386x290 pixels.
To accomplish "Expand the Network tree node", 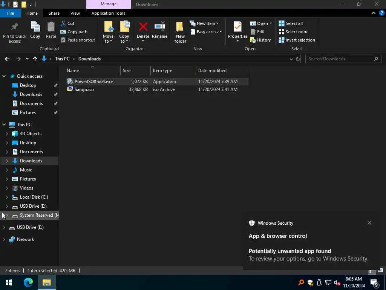I will pos(4,239).
